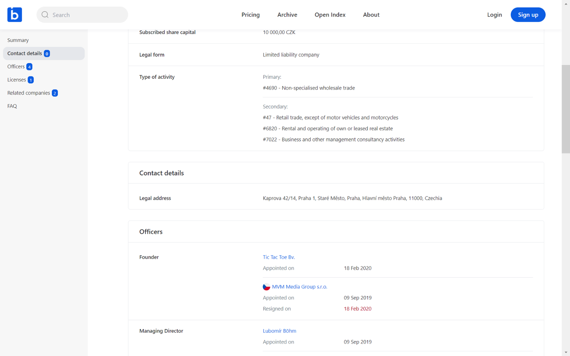Click the 'Type of activity' label
The image size is (570, 356).
pyautogui.click(x=157, y=77)
